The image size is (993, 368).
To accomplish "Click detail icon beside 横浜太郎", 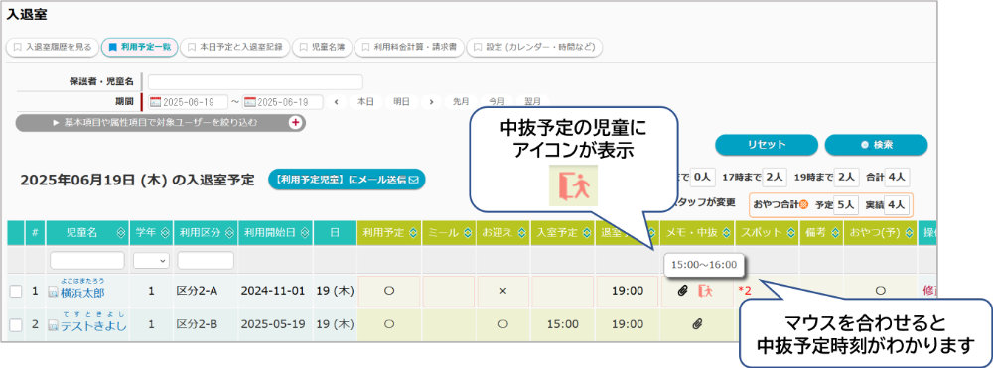I will point(54,293).
